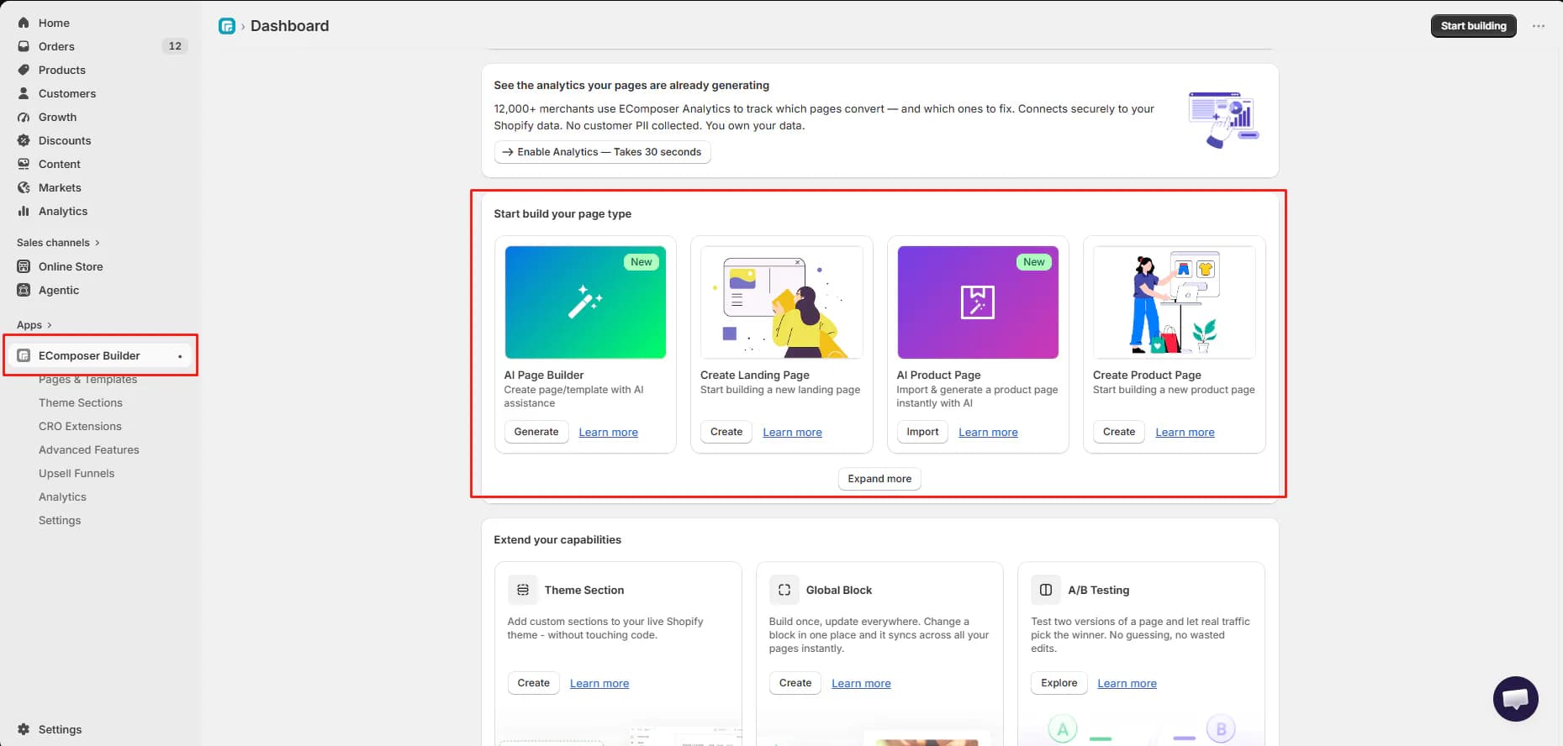Click Generate for AI Page Builder
The height and width of the screenshot is (746, 1563).
(x=536, y=432)
